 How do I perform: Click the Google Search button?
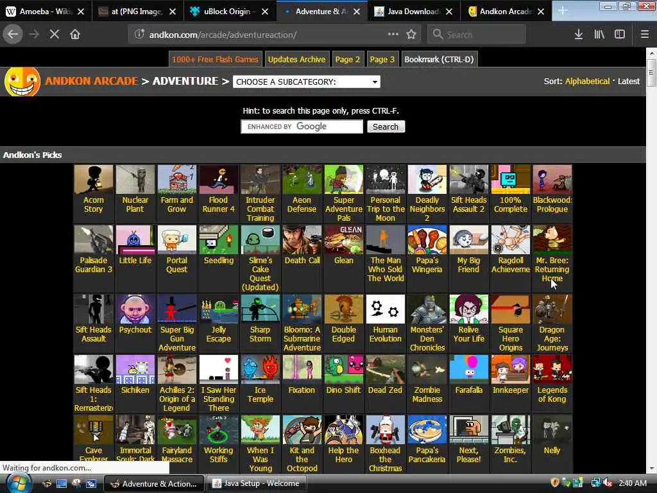click(386, 126)
